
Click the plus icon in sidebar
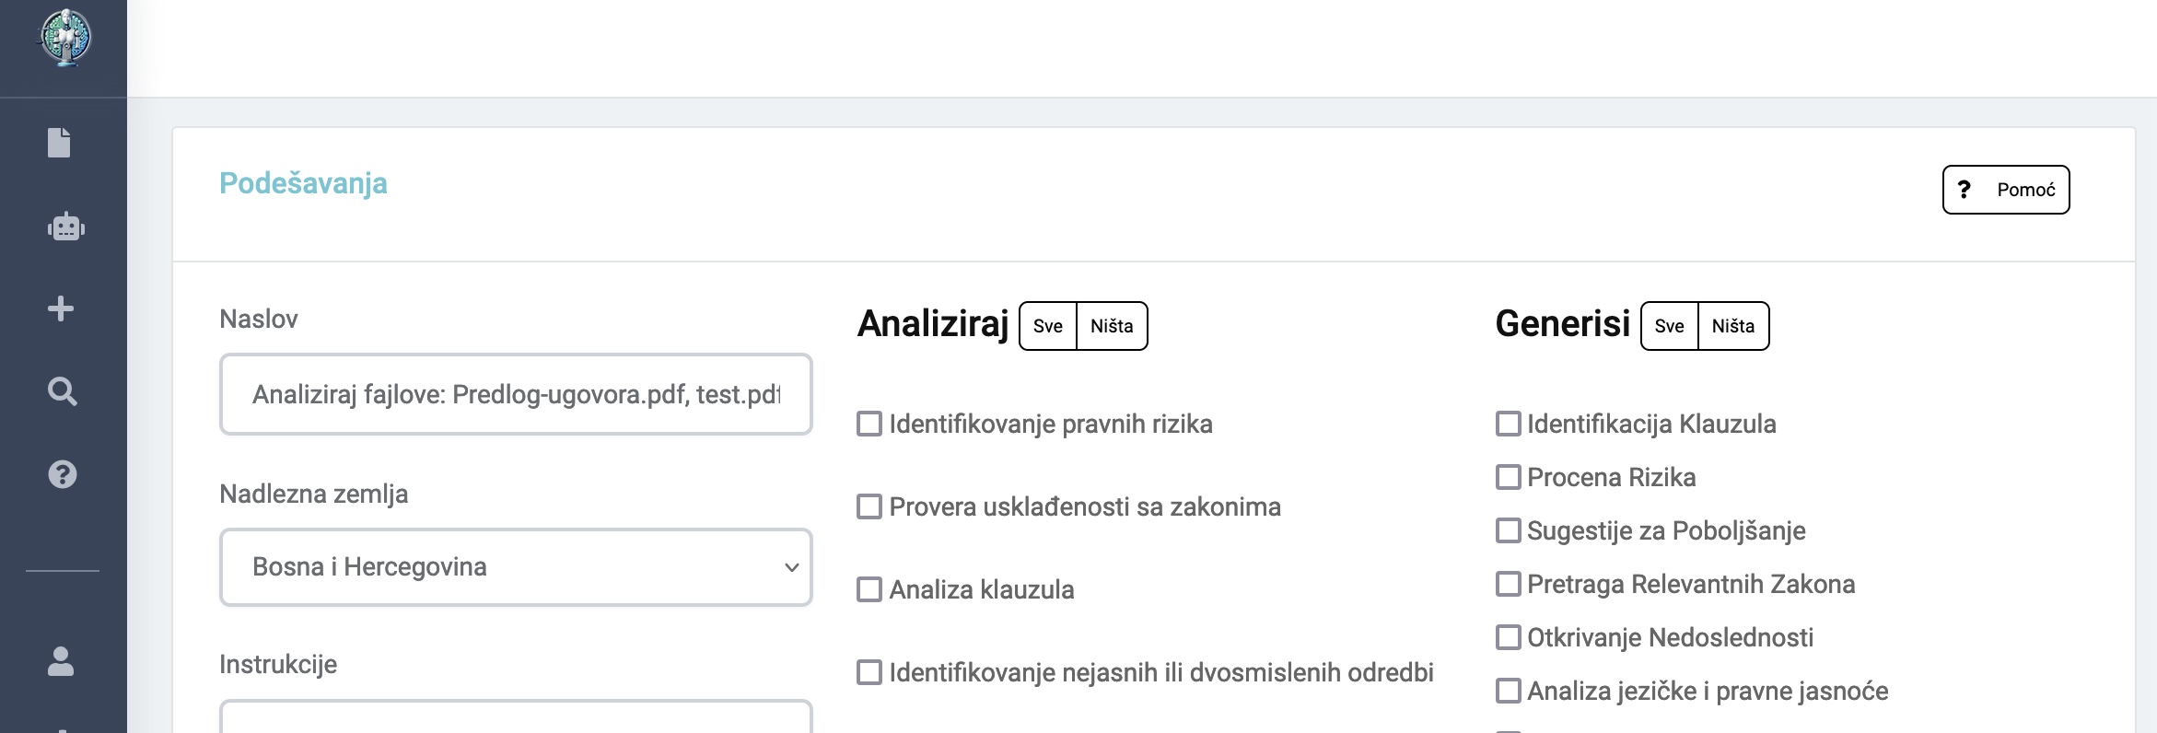tap(61, 308)
